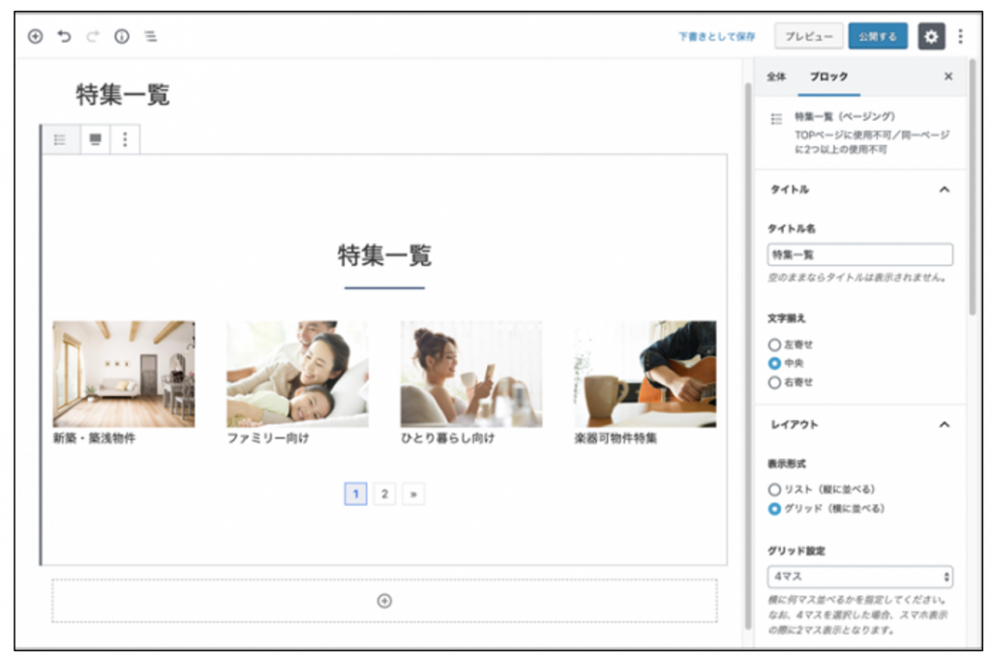Image resolution: width=991 pixels, height=659 pixels.
Task: Open the content info icon
Action: click(x=122, y=37)
